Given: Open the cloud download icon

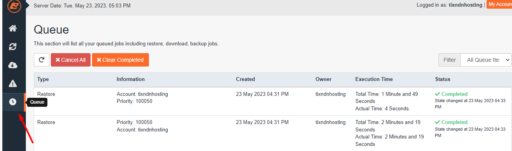Looking at the screenshot, I should 13,65.
